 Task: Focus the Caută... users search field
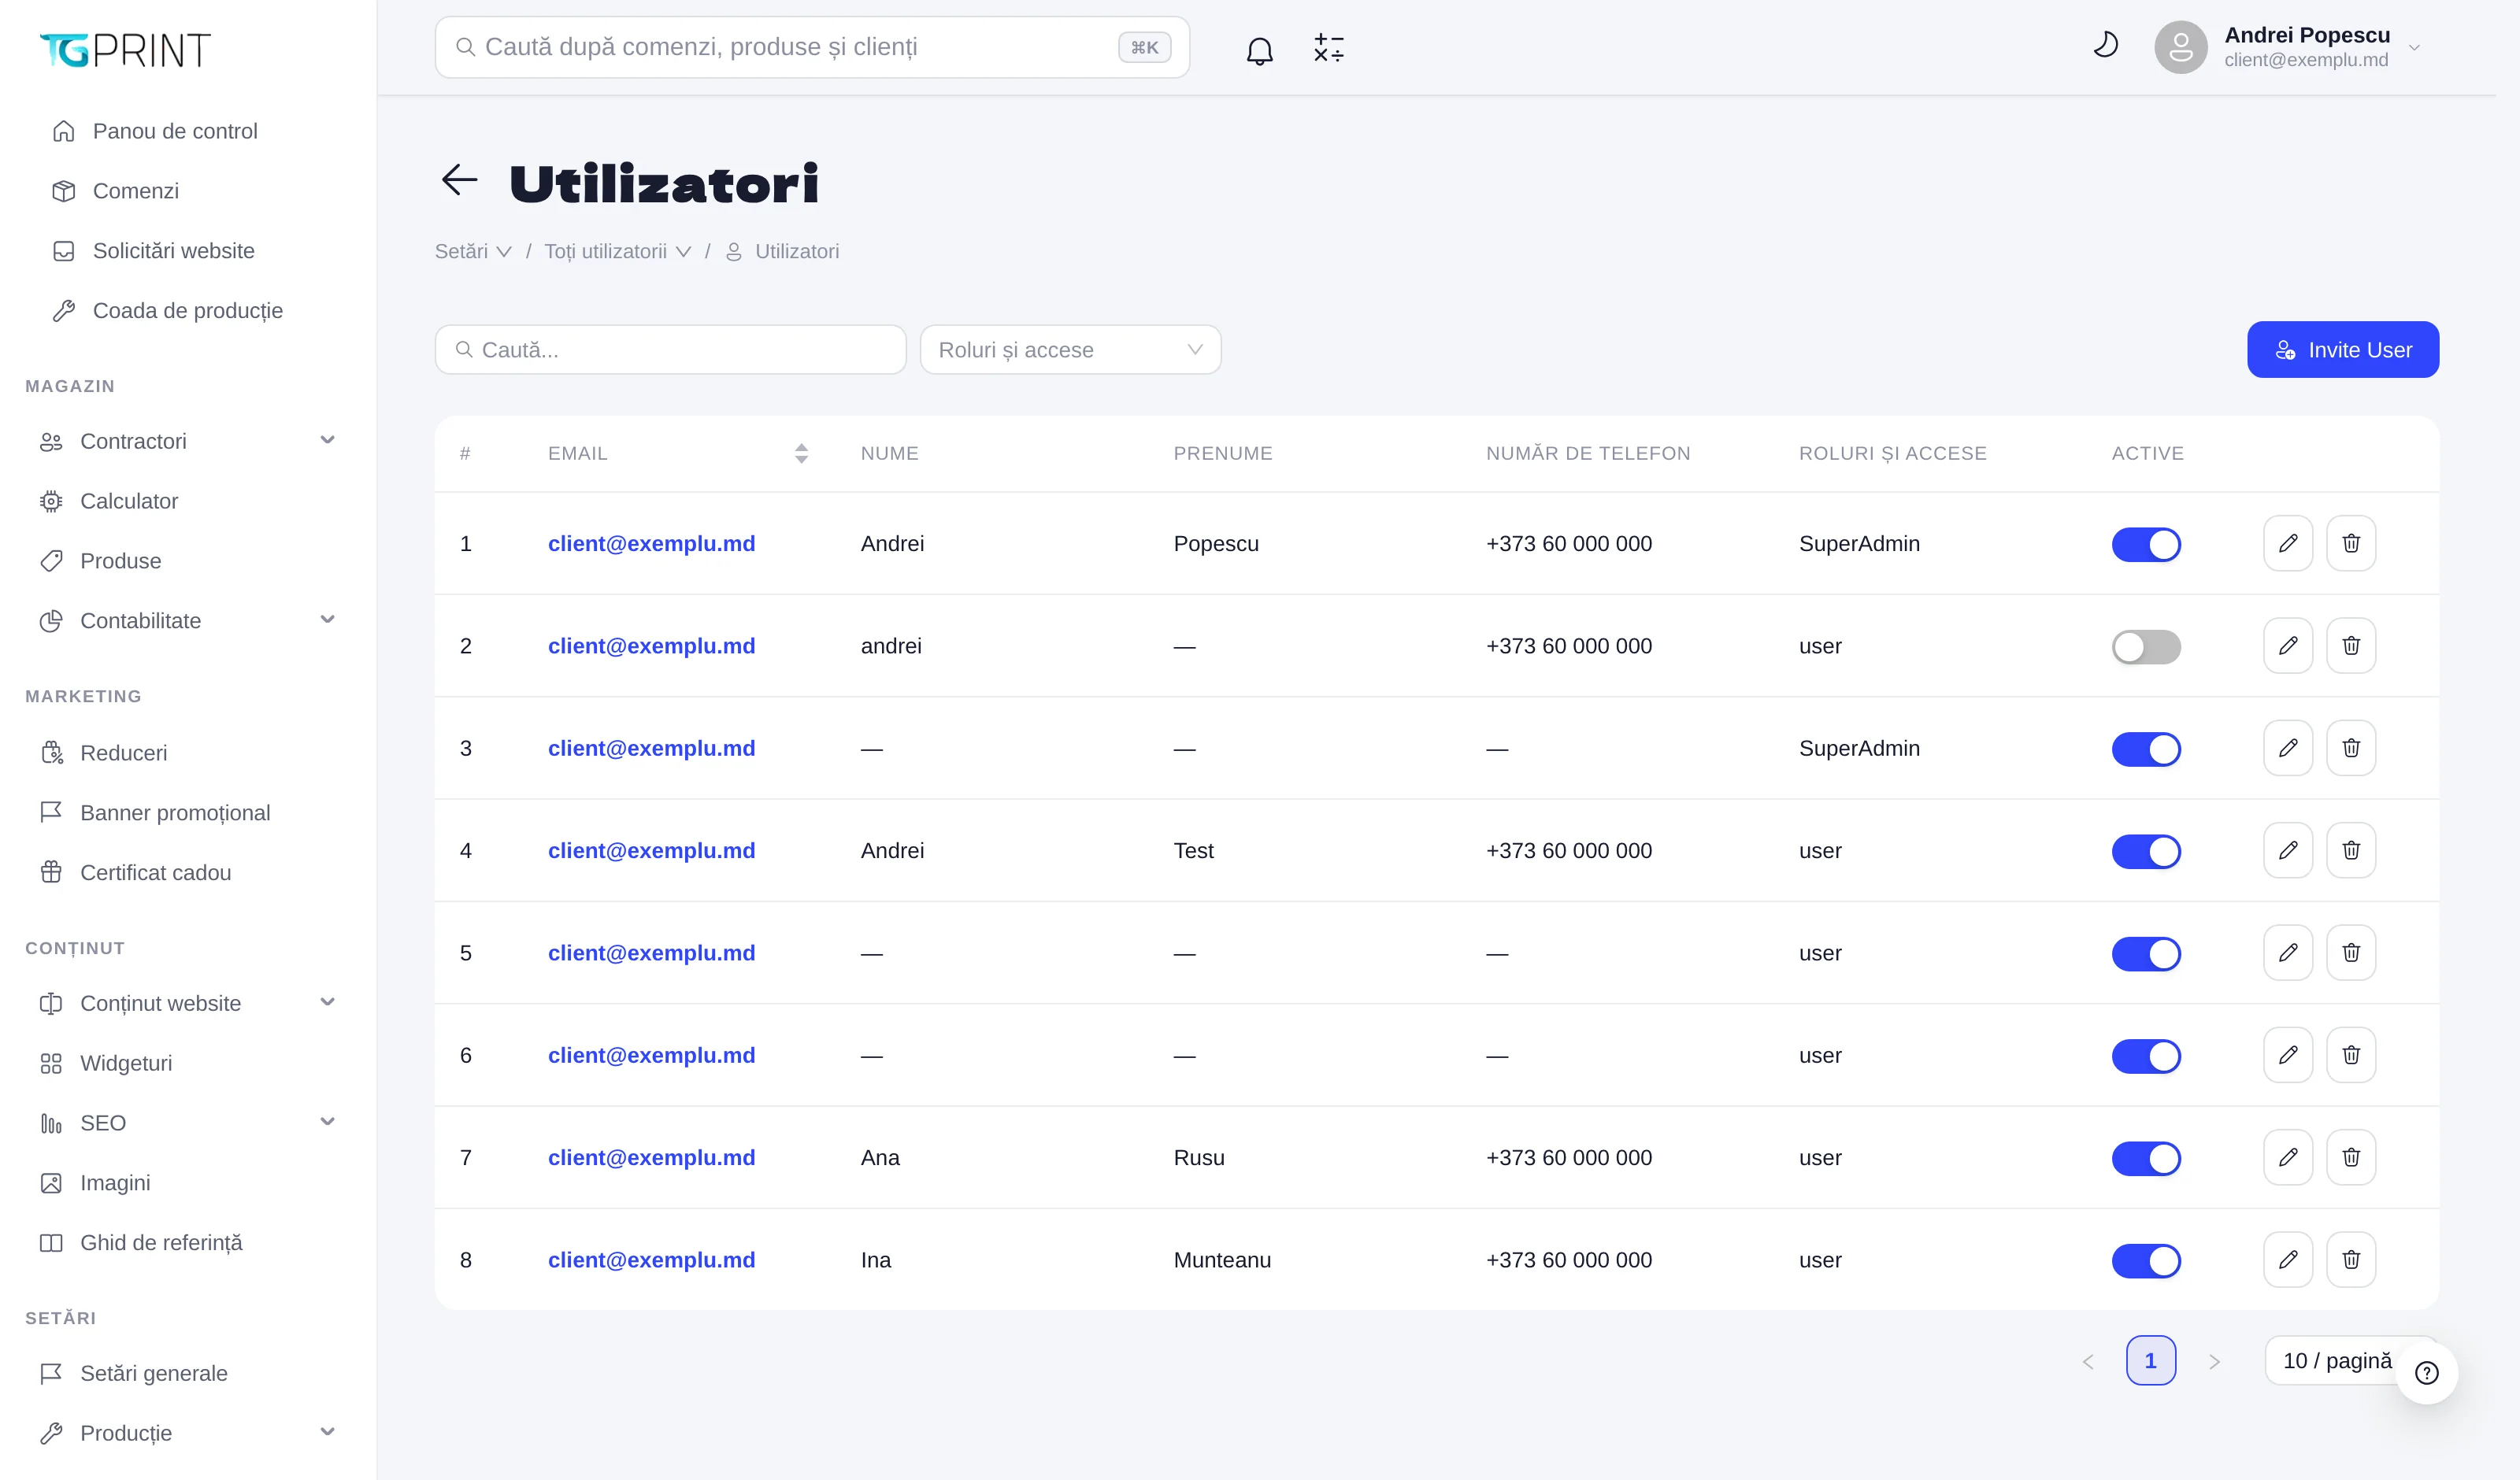670,350
